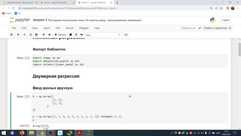Run cell with the Запуск button
The height and width of the screenshot is (136, 241).
point(61,35)
